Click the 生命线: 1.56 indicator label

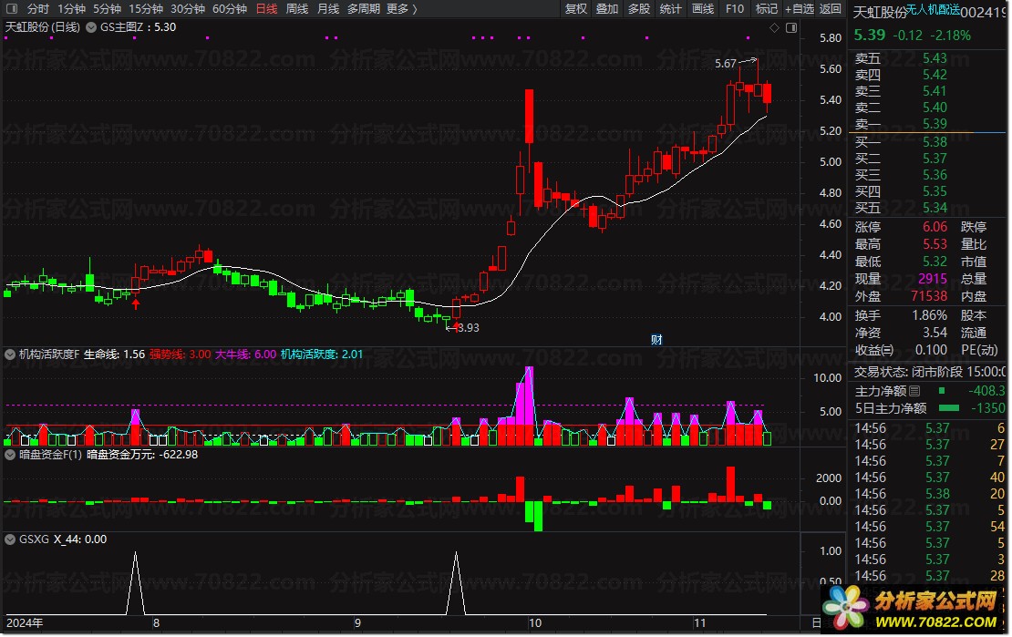click(114, 354)
